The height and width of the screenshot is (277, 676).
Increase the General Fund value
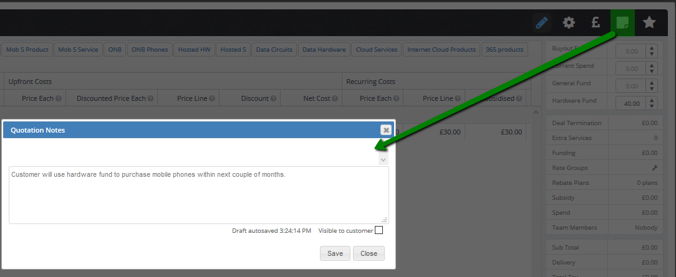pyautogui.click(x=652, y=83)
